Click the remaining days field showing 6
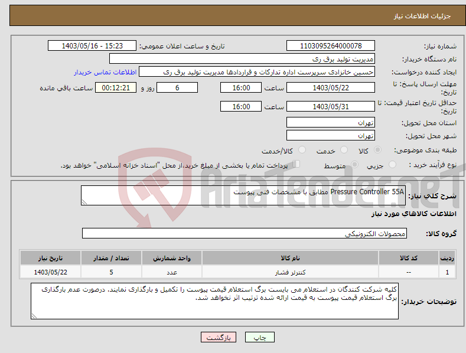Screen dimensions: 466x353 [177, 87]
